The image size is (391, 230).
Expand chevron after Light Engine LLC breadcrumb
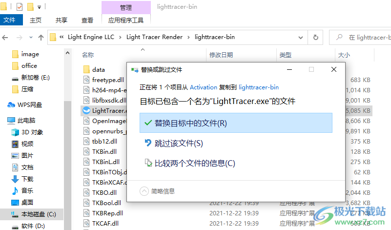(120, 38)
